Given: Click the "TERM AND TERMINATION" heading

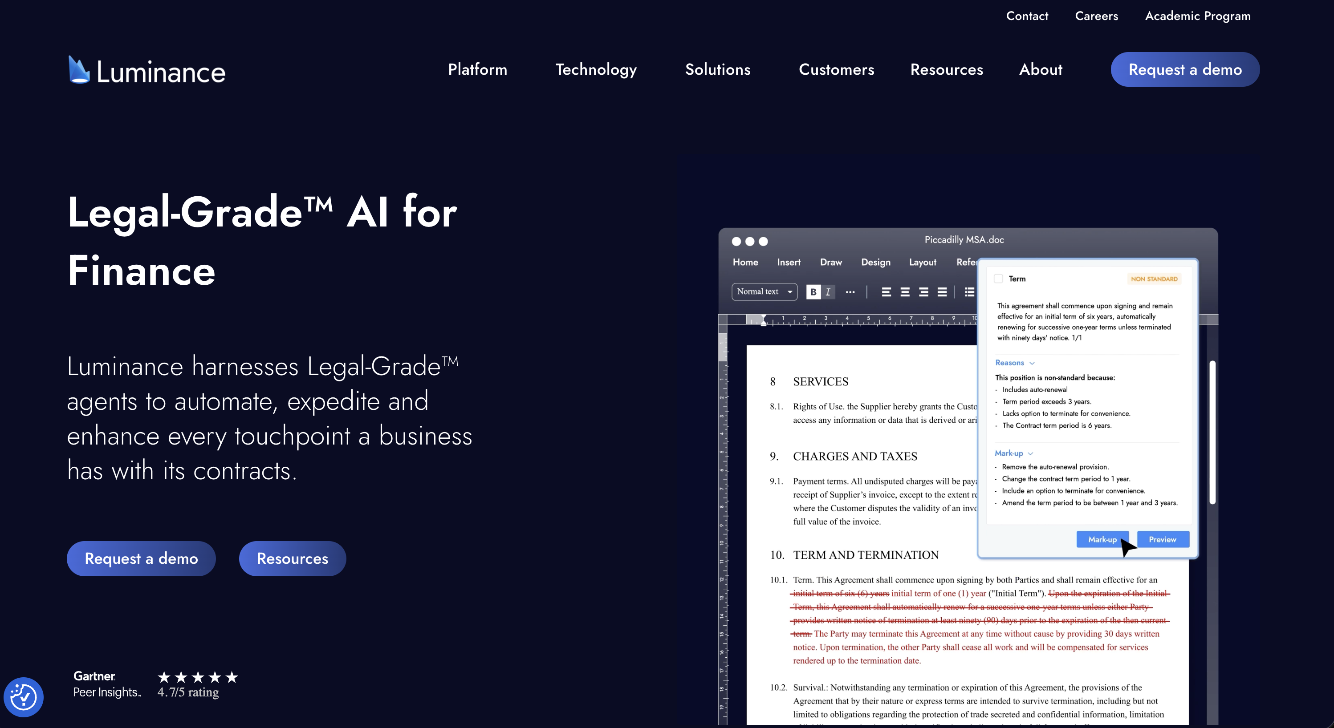Looking at the screenshot, I should click(x=866, y=555).
